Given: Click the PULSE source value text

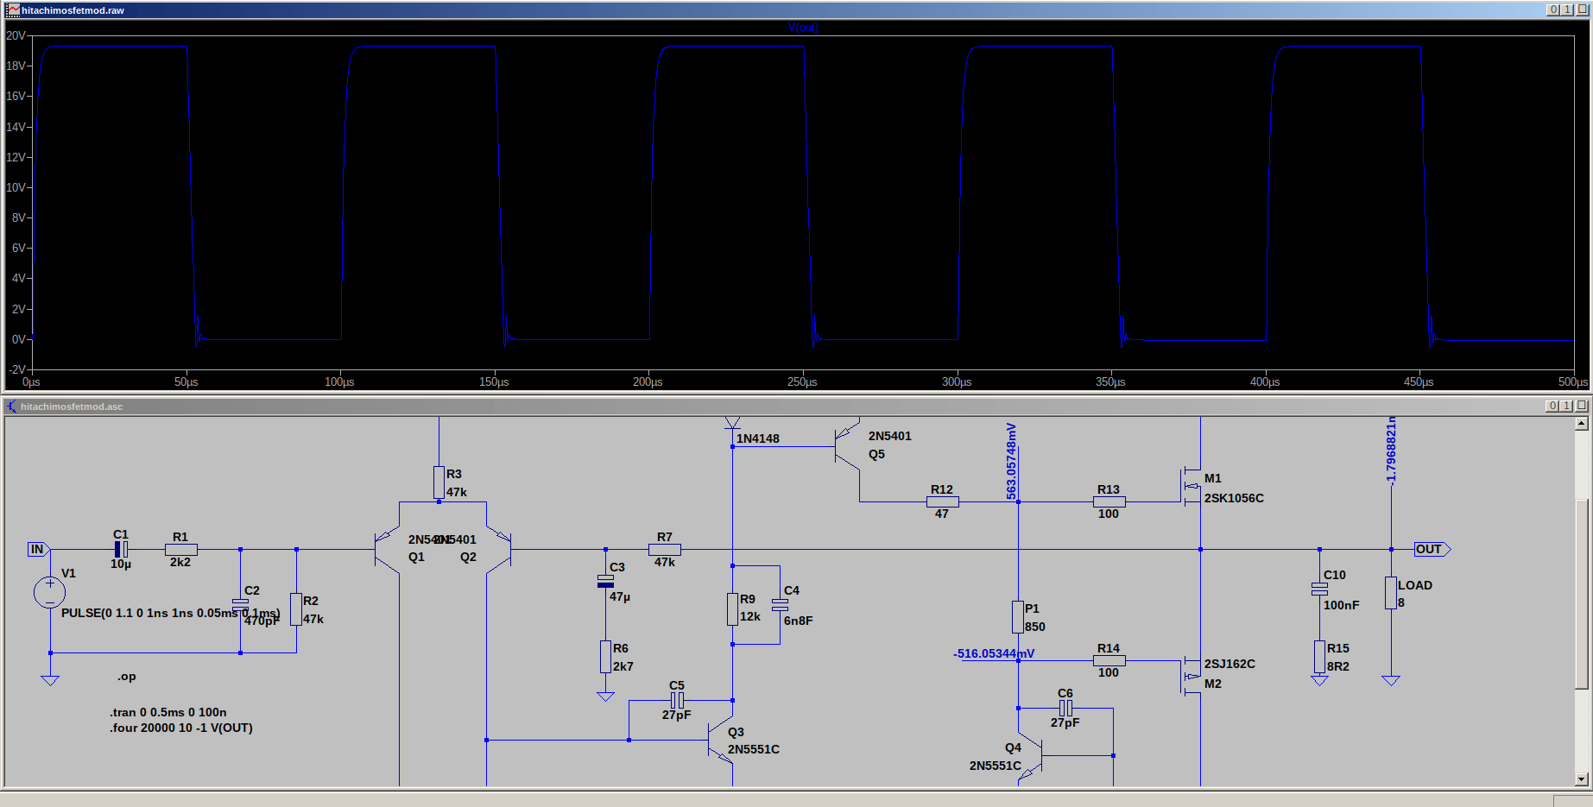Looking at the screenshot, I should 171,613.
